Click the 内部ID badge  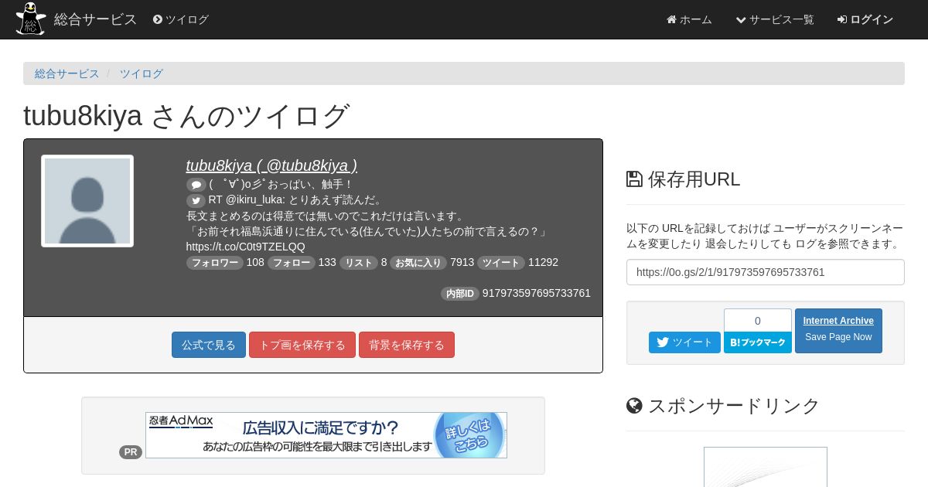coord(460,294)
